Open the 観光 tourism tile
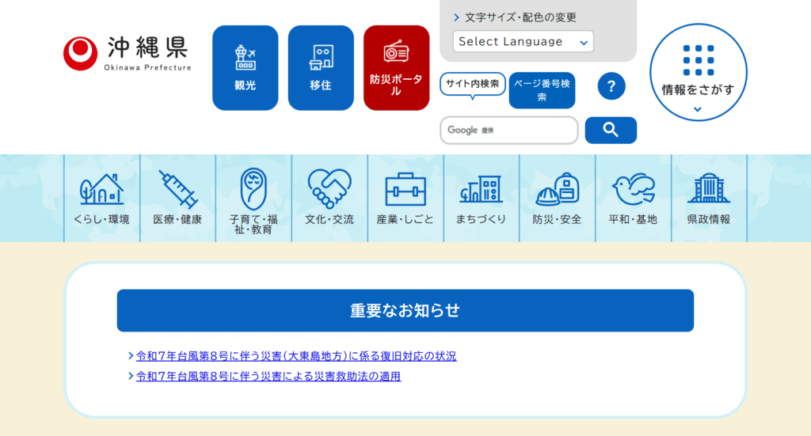Viewport: 811px width, 436px height. point(246,68)
